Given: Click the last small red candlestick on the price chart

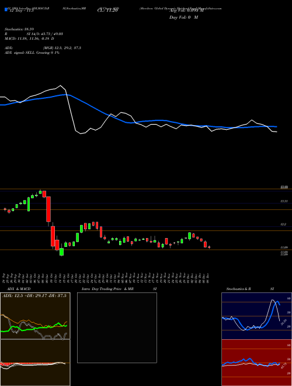Looking at the screenshot, I should coord(209,247).
